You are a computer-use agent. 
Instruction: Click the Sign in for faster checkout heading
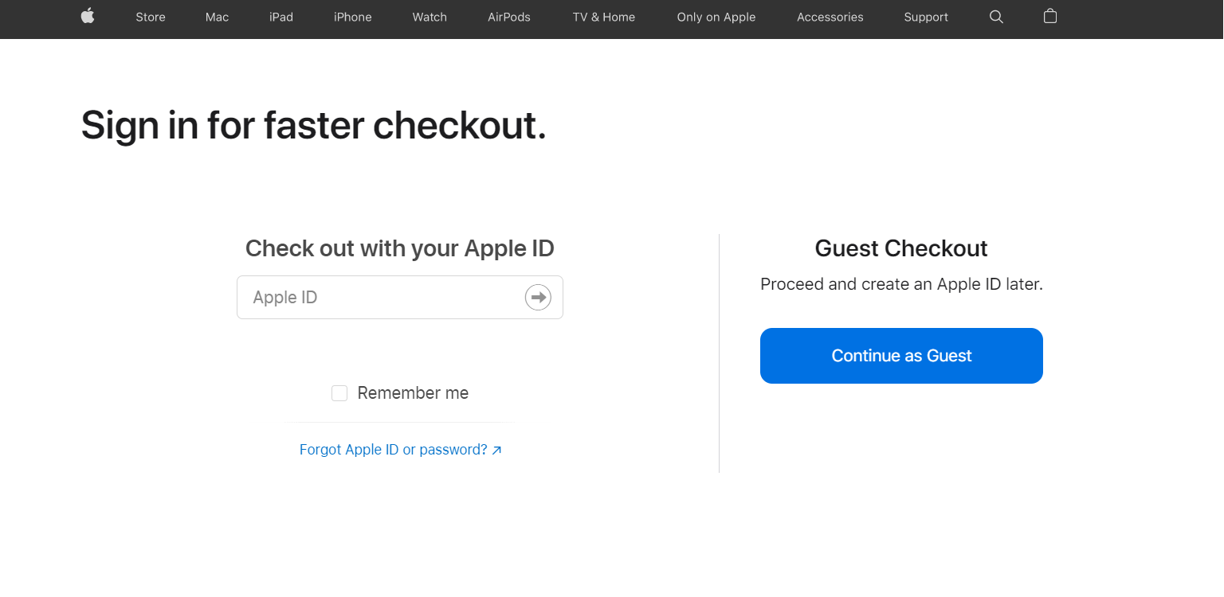(314, 126)
